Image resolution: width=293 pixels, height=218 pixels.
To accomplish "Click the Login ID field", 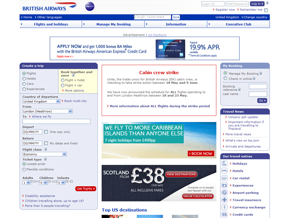I will tap(213, 4).
